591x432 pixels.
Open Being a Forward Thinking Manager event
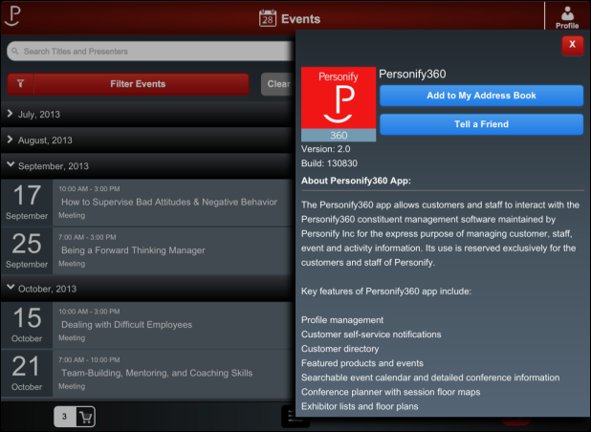(173, 250)
